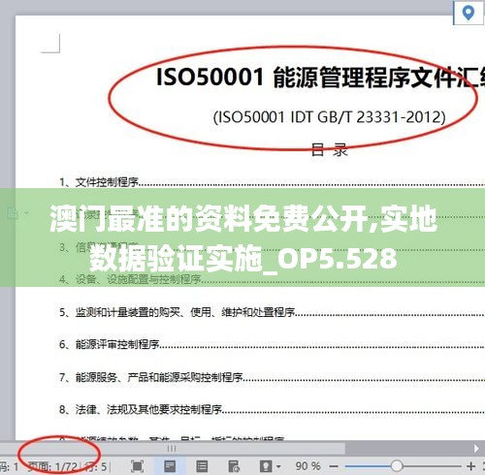Click the zoom in plus button
The width and height of the screenshot is (485, 475).
[471, 466]
